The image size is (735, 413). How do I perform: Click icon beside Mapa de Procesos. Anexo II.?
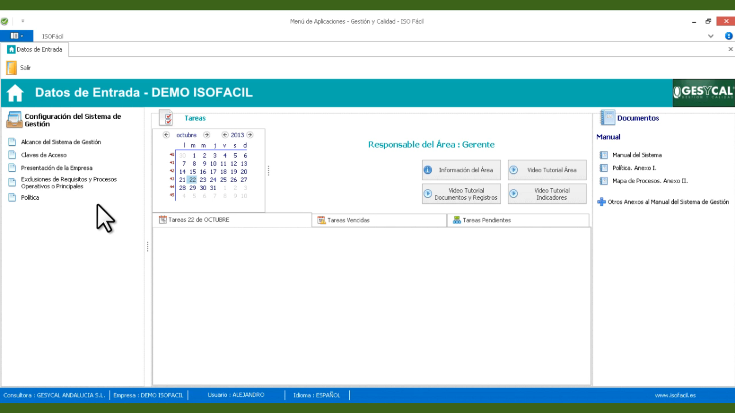pos(604,181)
